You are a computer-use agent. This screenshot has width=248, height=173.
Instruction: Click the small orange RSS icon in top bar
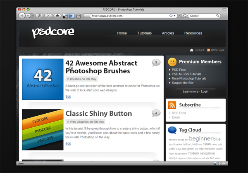pos(208,50)
